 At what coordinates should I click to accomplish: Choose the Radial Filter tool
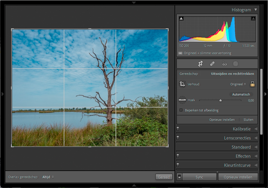coord(236,64)
